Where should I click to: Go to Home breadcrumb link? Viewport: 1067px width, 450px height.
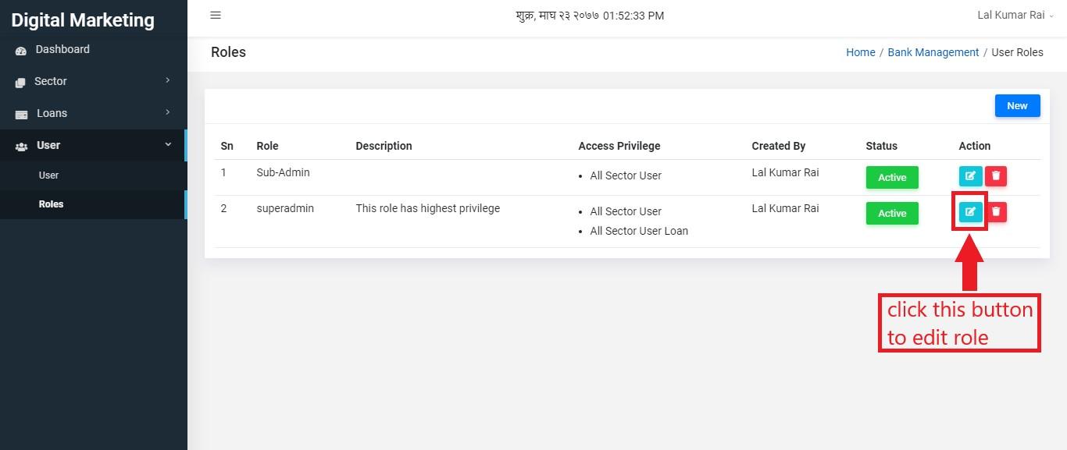pos(861,52)
